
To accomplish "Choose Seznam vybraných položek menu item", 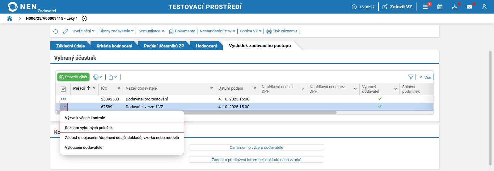I will pyautogui.click(x=122, y=128).
